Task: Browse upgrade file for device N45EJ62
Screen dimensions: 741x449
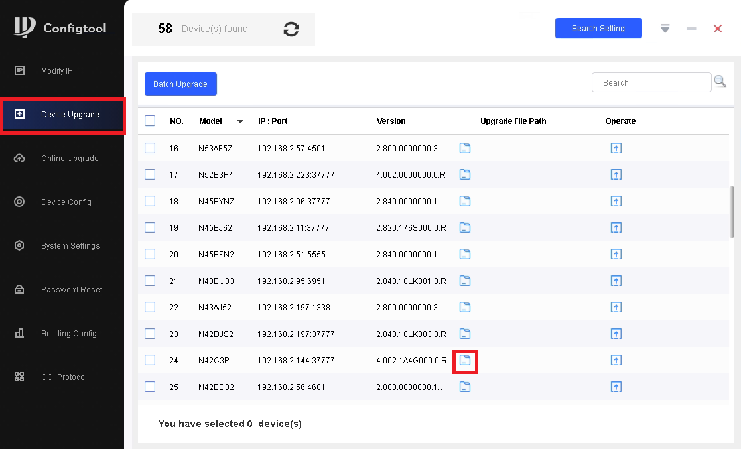Action: (x=465, y=227)
